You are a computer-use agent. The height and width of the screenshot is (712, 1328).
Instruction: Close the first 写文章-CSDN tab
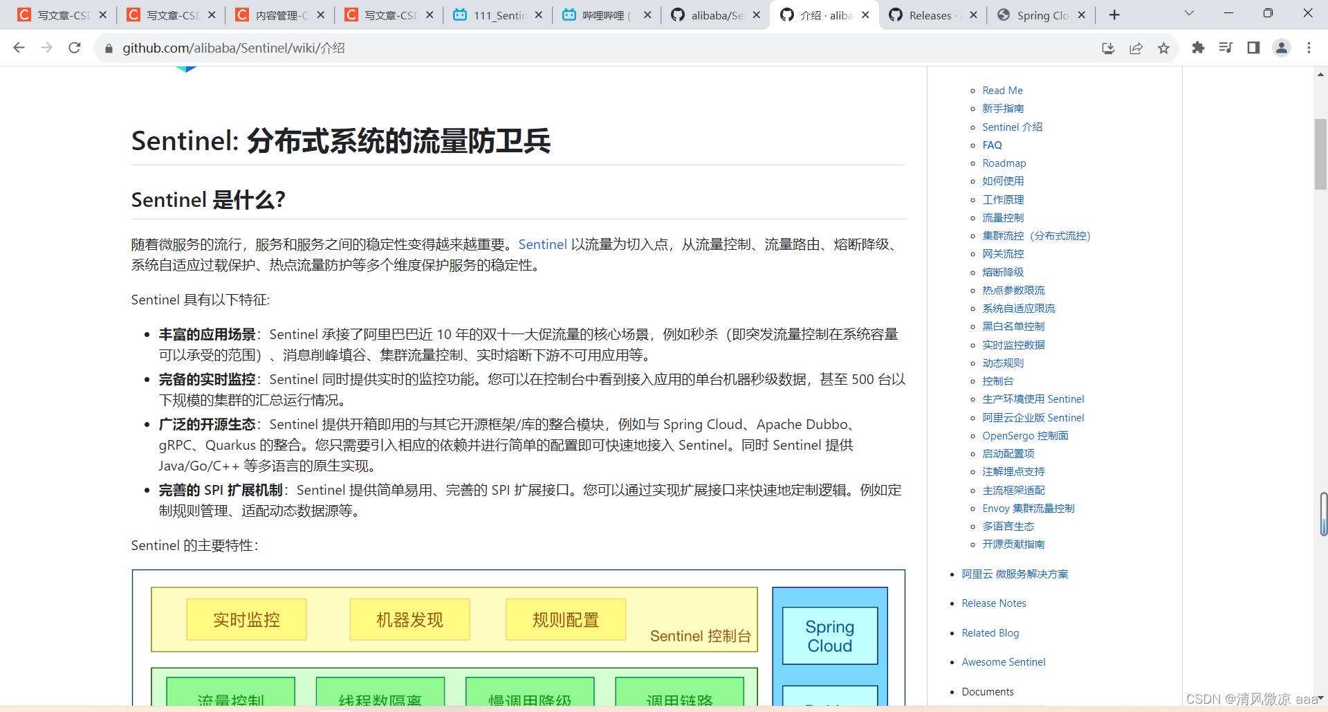[103, 15]
